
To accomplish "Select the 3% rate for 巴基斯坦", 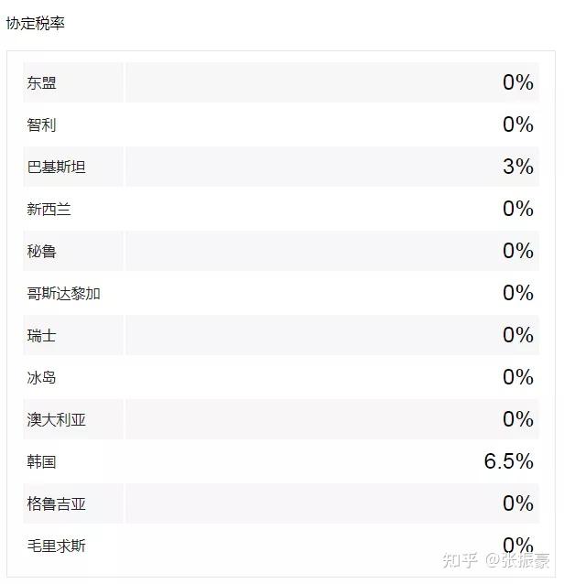I will [517, 167].
